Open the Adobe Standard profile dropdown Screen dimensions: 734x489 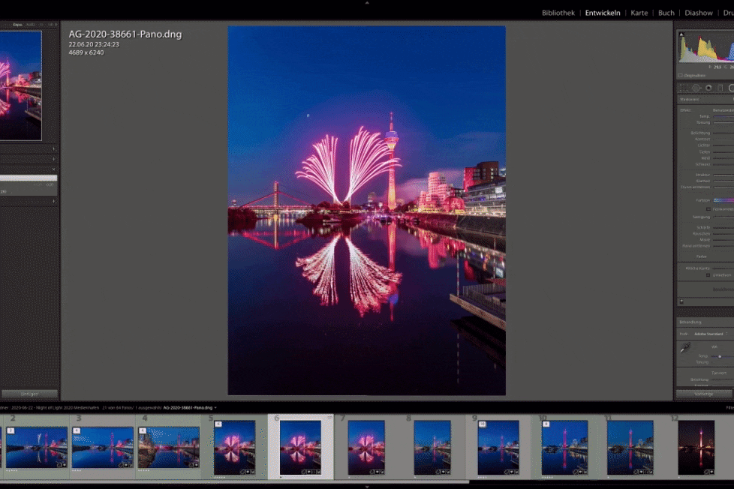click(711, 334)
